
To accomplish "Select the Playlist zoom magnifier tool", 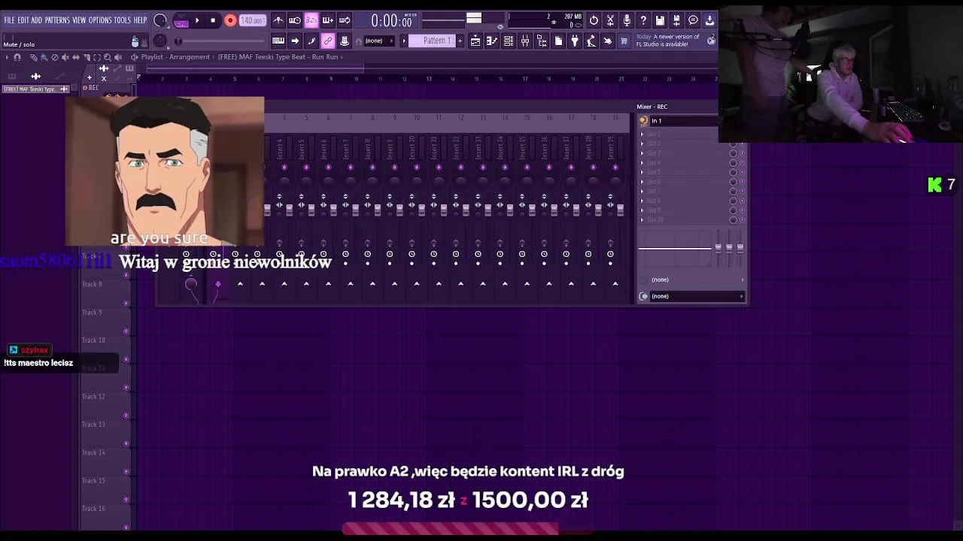I will (x=108, y=57).
